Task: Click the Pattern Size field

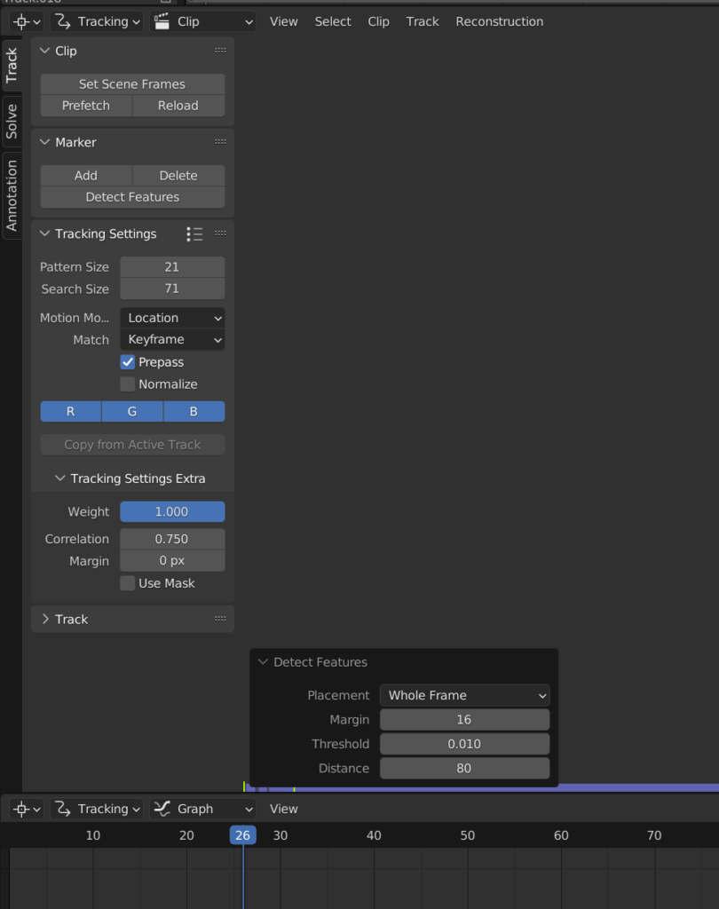Action: pyautogui.click(x=172, y=266)
